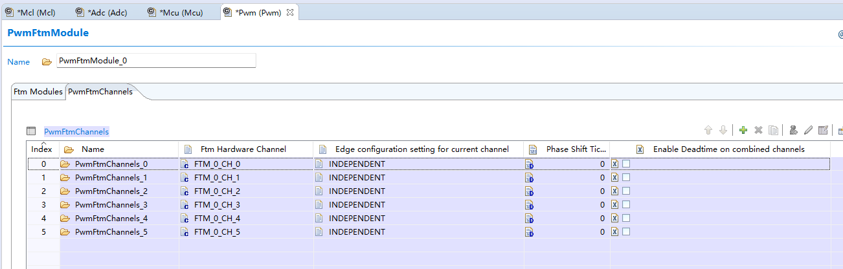Image resolution: width=843 pixels, height=269 pixels.
Task: Click the green plus add-element icon
Action: coord(743,131)
